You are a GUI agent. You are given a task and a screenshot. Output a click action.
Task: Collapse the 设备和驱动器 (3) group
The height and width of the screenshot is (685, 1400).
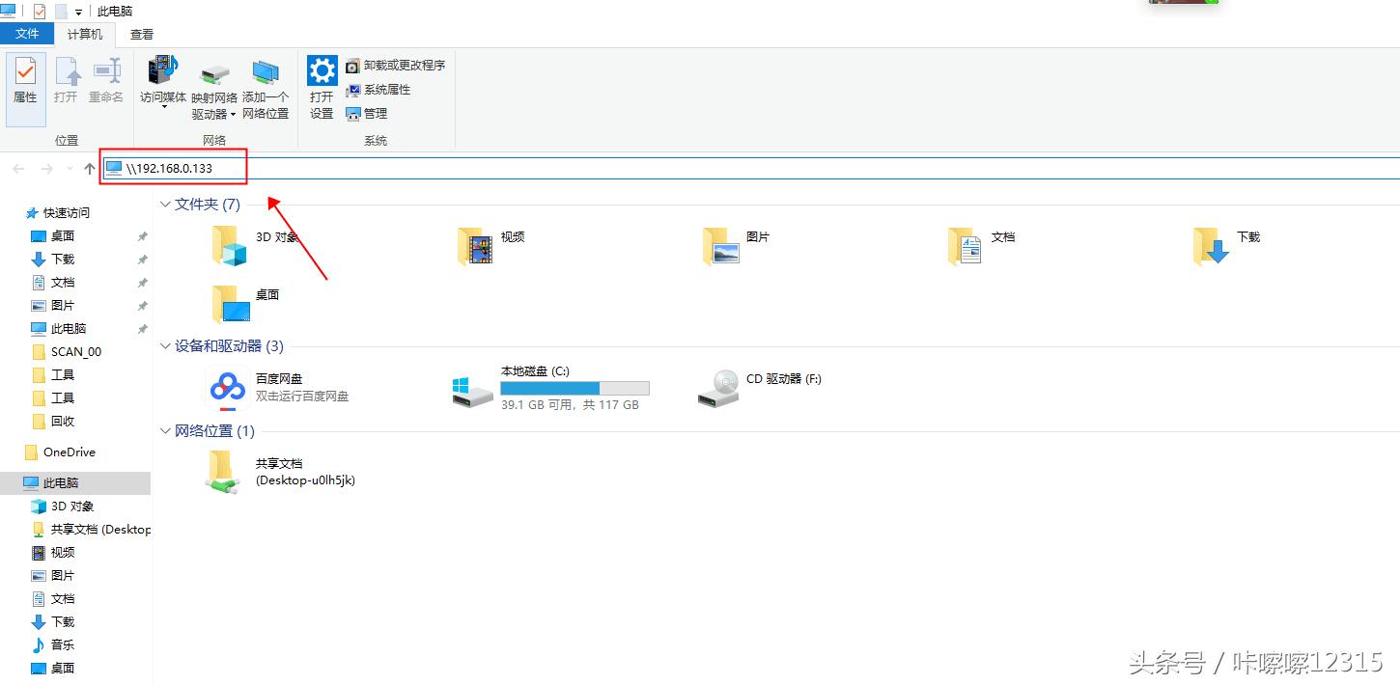click(x=164, y=346)
